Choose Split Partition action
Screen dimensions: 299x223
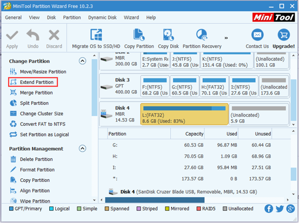(29, 103)
